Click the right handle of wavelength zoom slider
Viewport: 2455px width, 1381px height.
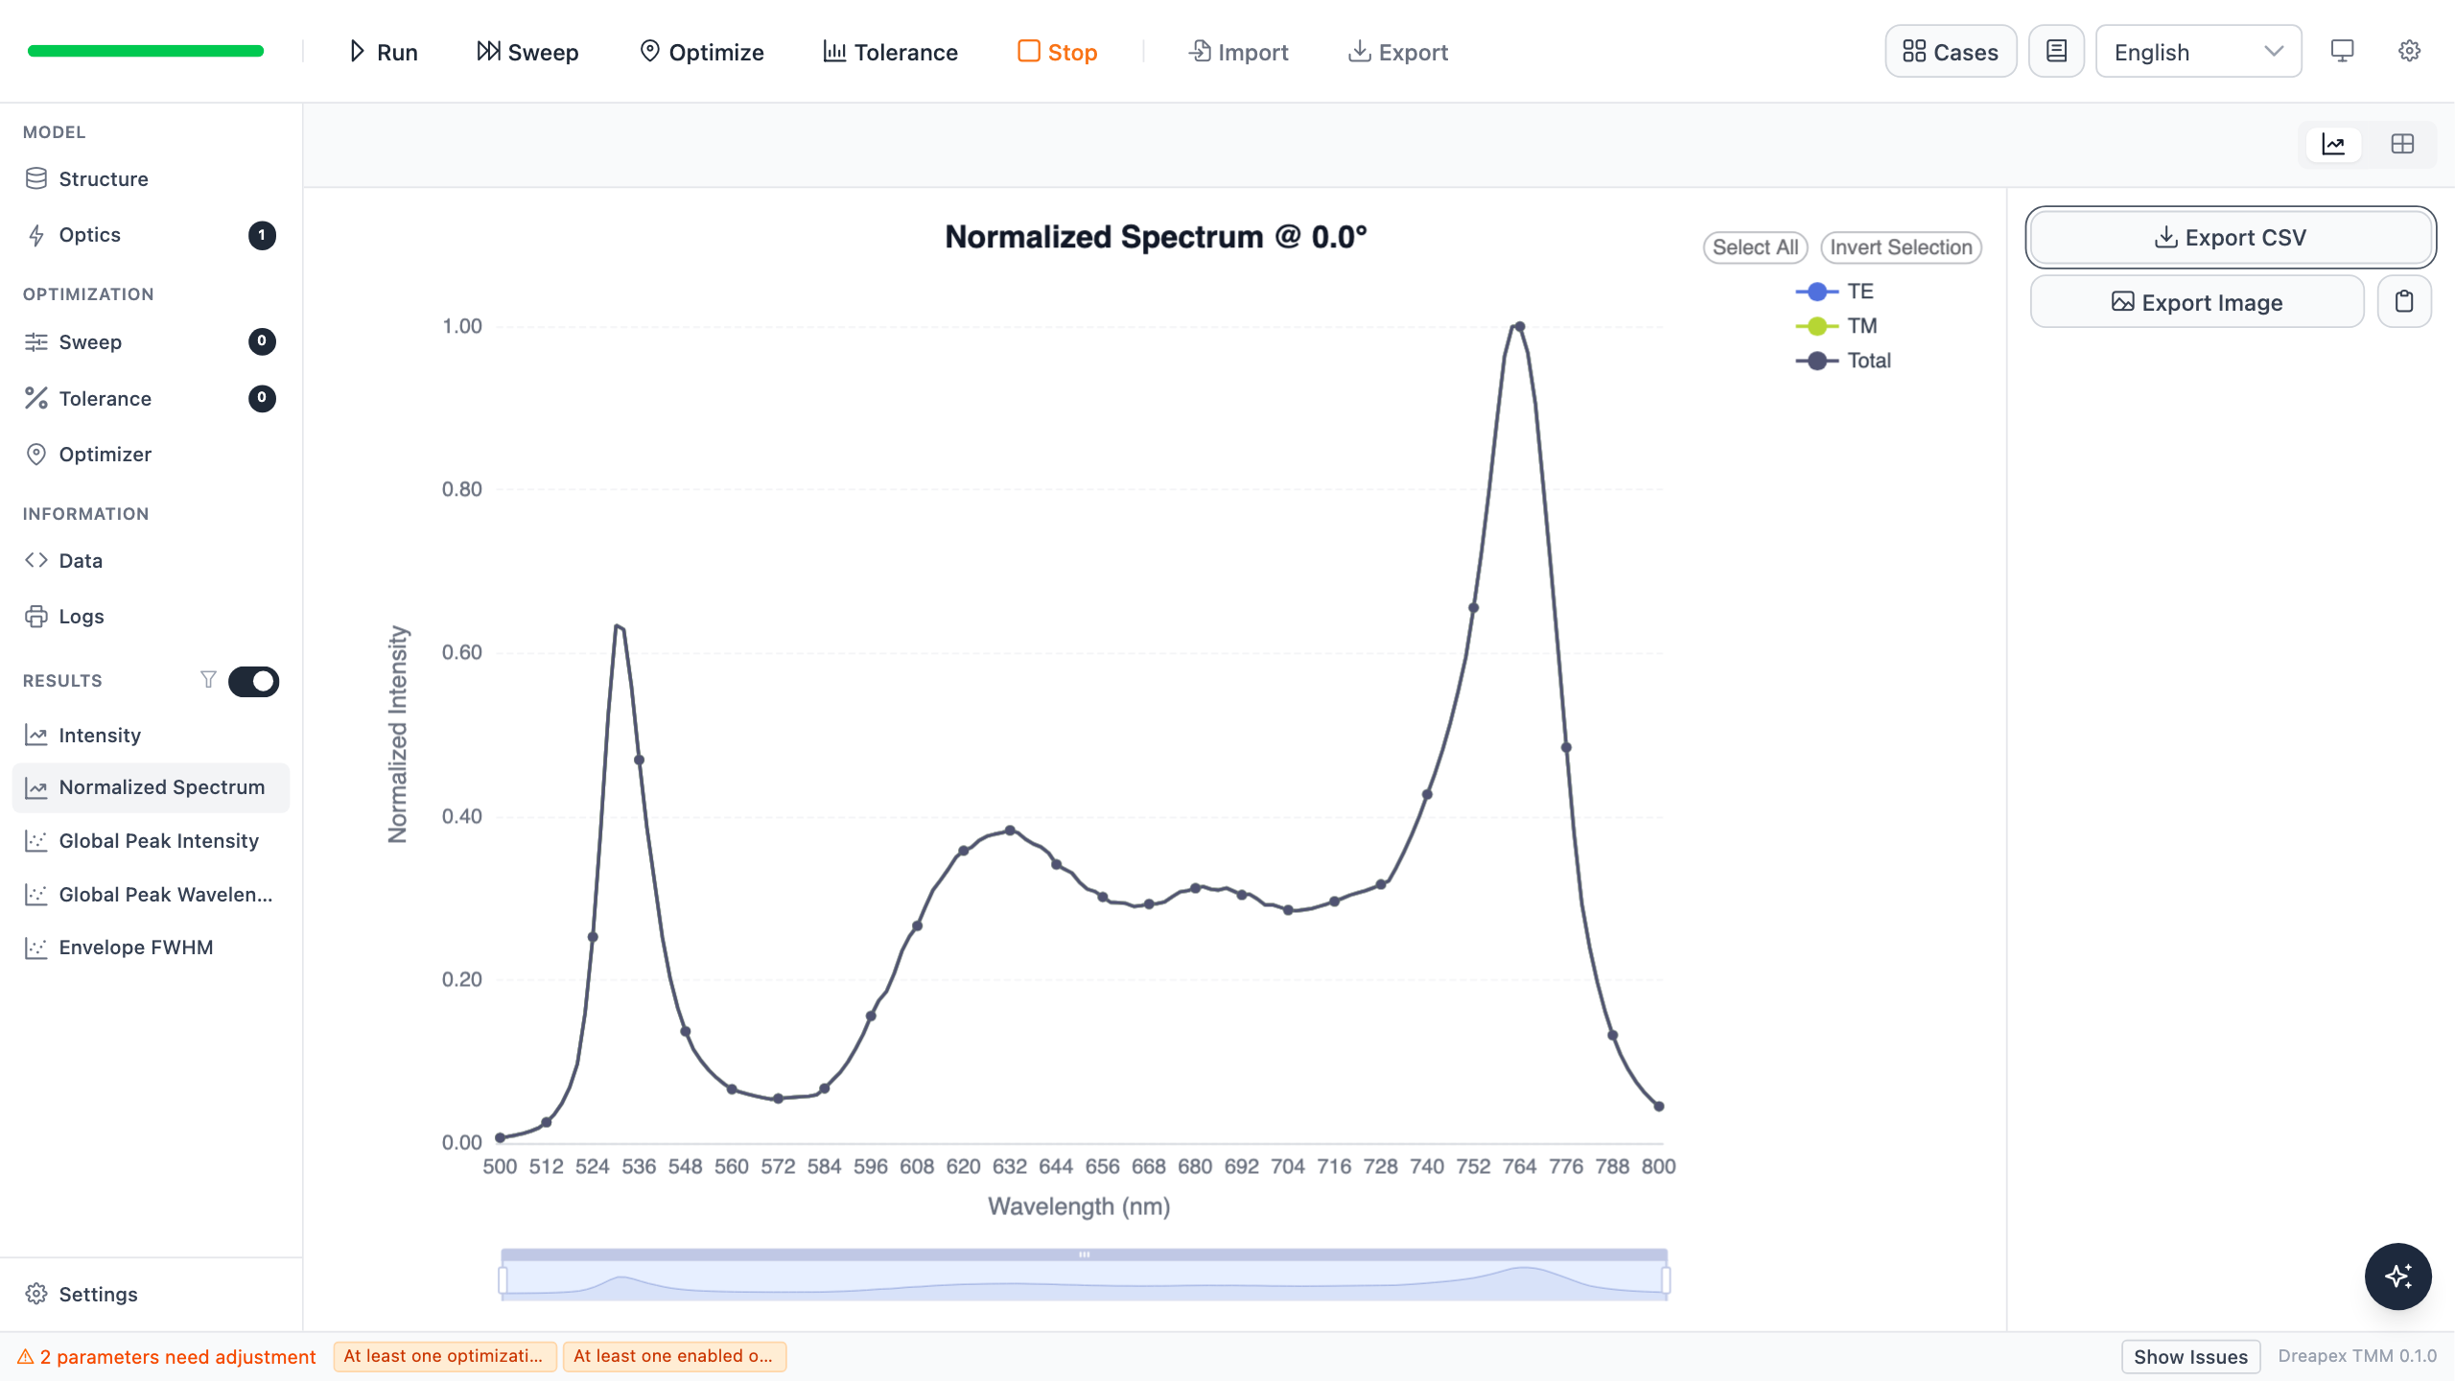(x=1666, y=1280)
